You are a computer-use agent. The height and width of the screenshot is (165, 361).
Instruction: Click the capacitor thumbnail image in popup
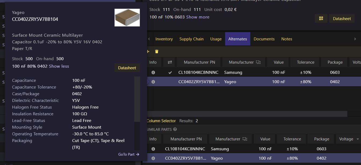click(127, 18)
